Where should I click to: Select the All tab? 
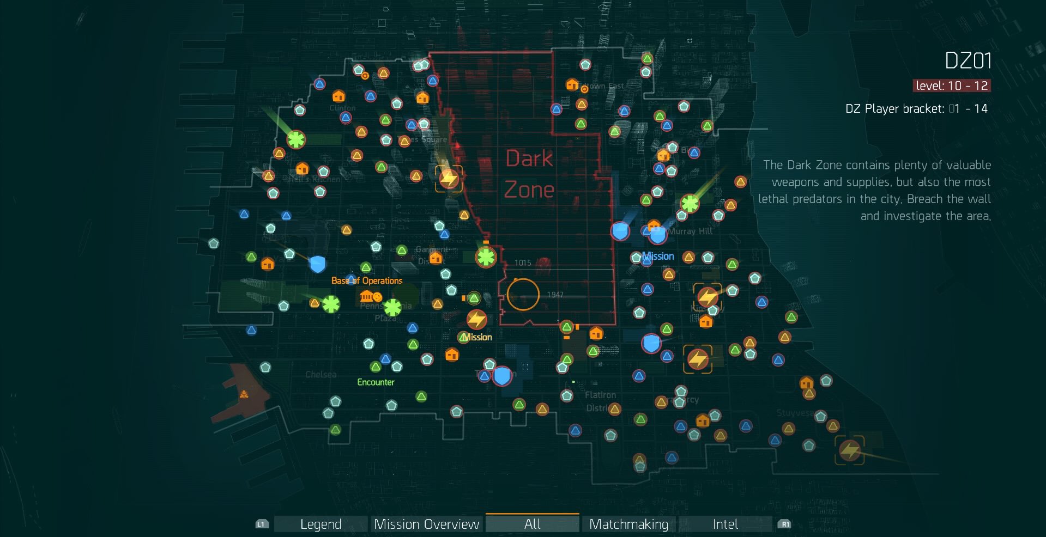tap(532, 524)
